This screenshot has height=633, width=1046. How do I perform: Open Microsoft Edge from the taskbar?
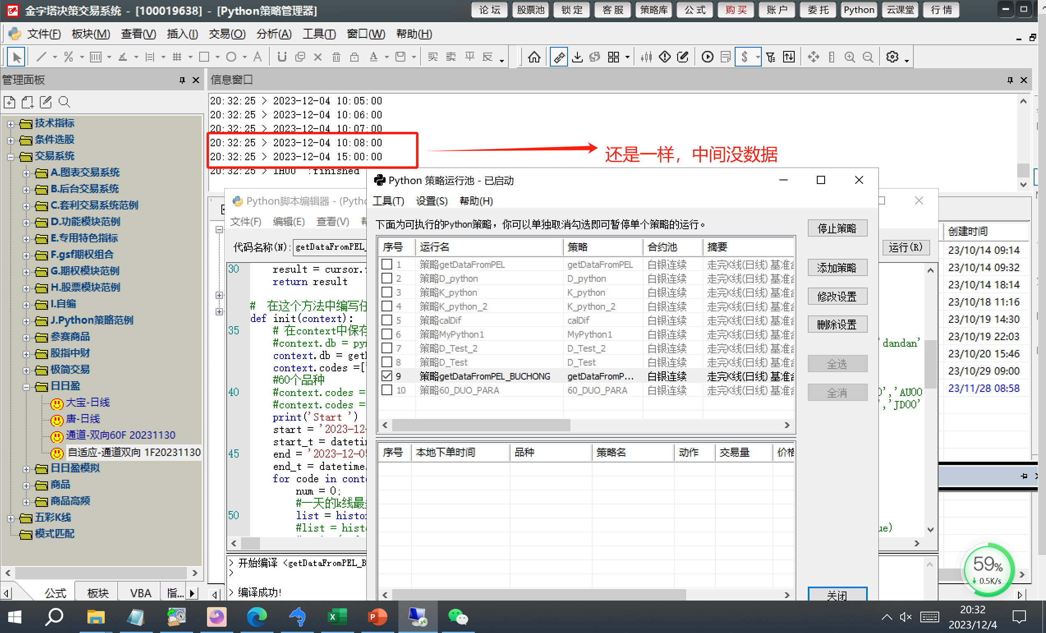coord(257,617)
